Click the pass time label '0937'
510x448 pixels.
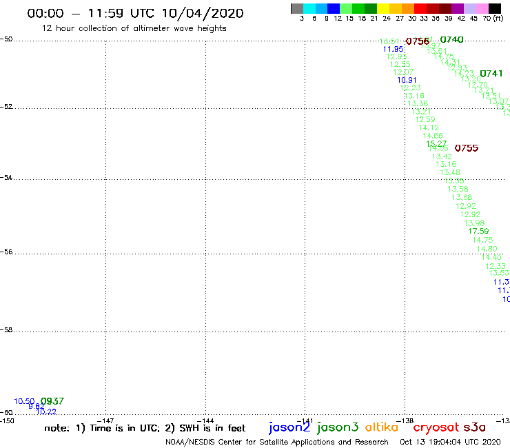click(52, 401)
